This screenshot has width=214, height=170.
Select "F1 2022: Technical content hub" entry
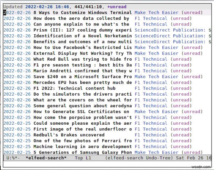(x=75, y=88)
